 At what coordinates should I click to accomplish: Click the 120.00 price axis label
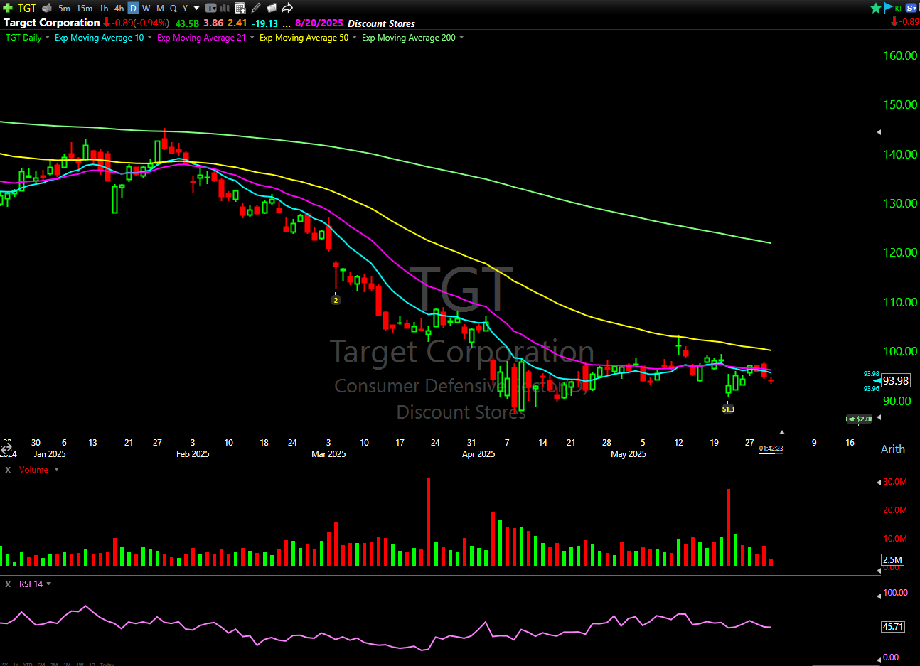tap(900, 252)
